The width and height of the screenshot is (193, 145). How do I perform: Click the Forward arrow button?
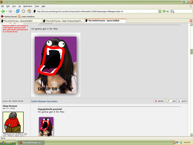[x=10, y=11]
